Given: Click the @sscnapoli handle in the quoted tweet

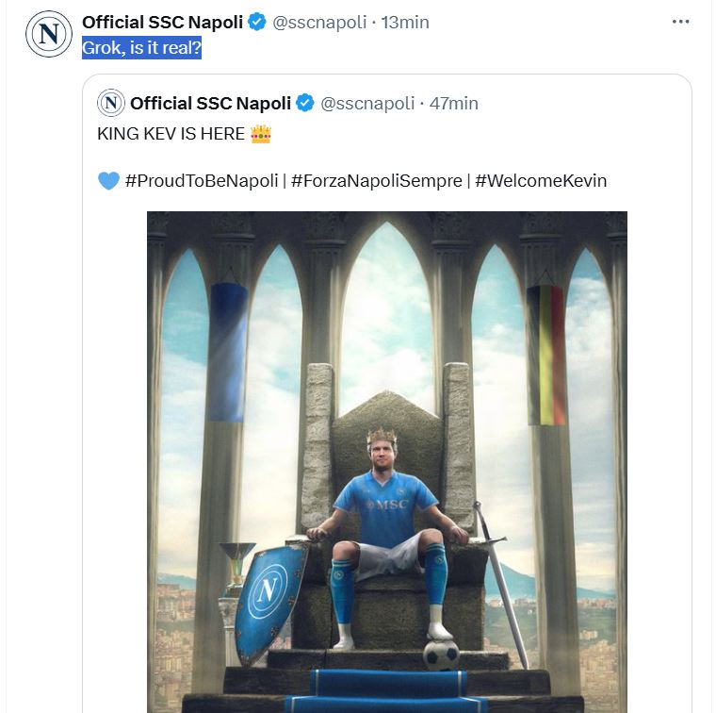Looking at the screenshot, I should [x=367, y=104].
